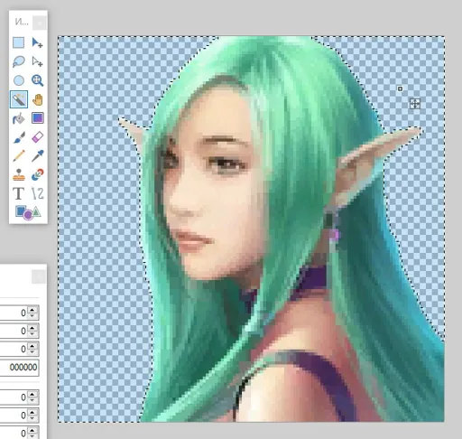The width and height of the screenshot is (462, 439).
Task: Select the Clone Stamp tool
Action: coord(19,174)
